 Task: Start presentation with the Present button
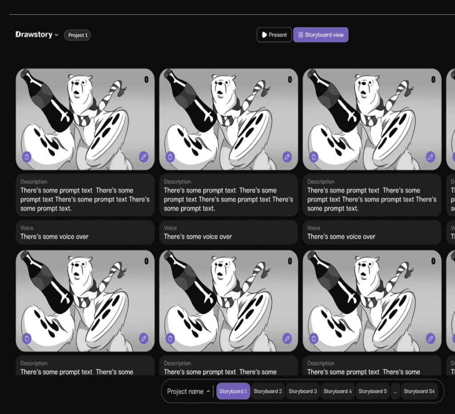tap(274, 35)
